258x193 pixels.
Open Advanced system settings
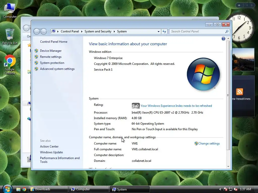(x=57, y=69)
